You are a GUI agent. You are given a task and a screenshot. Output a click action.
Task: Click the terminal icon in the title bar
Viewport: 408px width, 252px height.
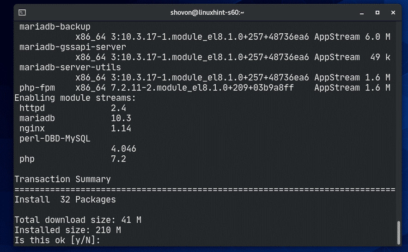click(23, 12)
